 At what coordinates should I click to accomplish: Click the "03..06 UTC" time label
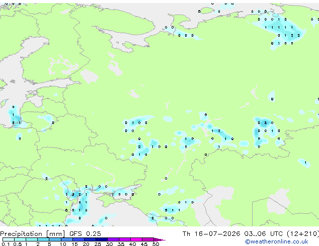click(264, 234)
